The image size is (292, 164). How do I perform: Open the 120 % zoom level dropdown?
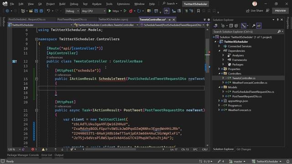pyautogui.click(x=14, y=149)
